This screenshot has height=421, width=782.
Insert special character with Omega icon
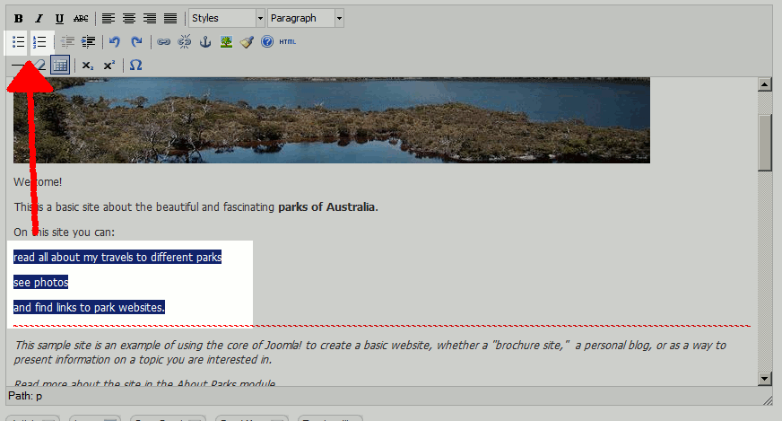[135, 65]
